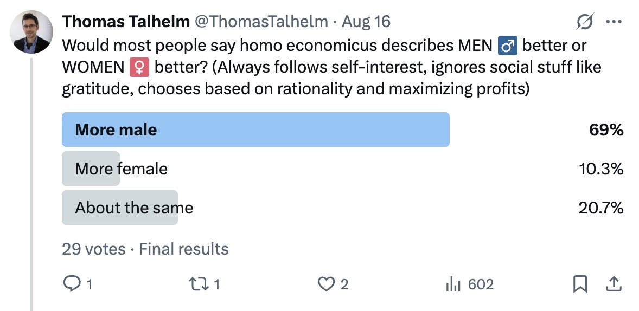Click the About the same poll option

[x=134, y=208]
